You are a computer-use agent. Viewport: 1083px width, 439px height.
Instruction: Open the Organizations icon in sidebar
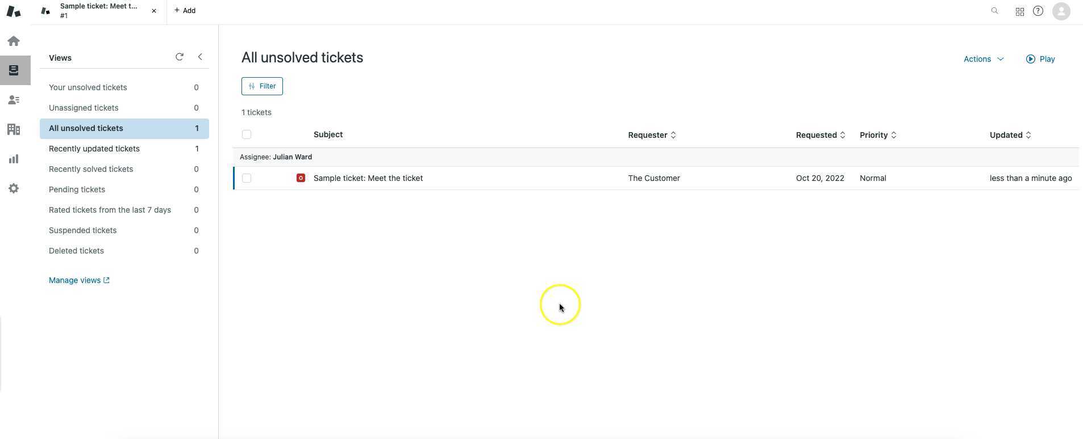14,129
